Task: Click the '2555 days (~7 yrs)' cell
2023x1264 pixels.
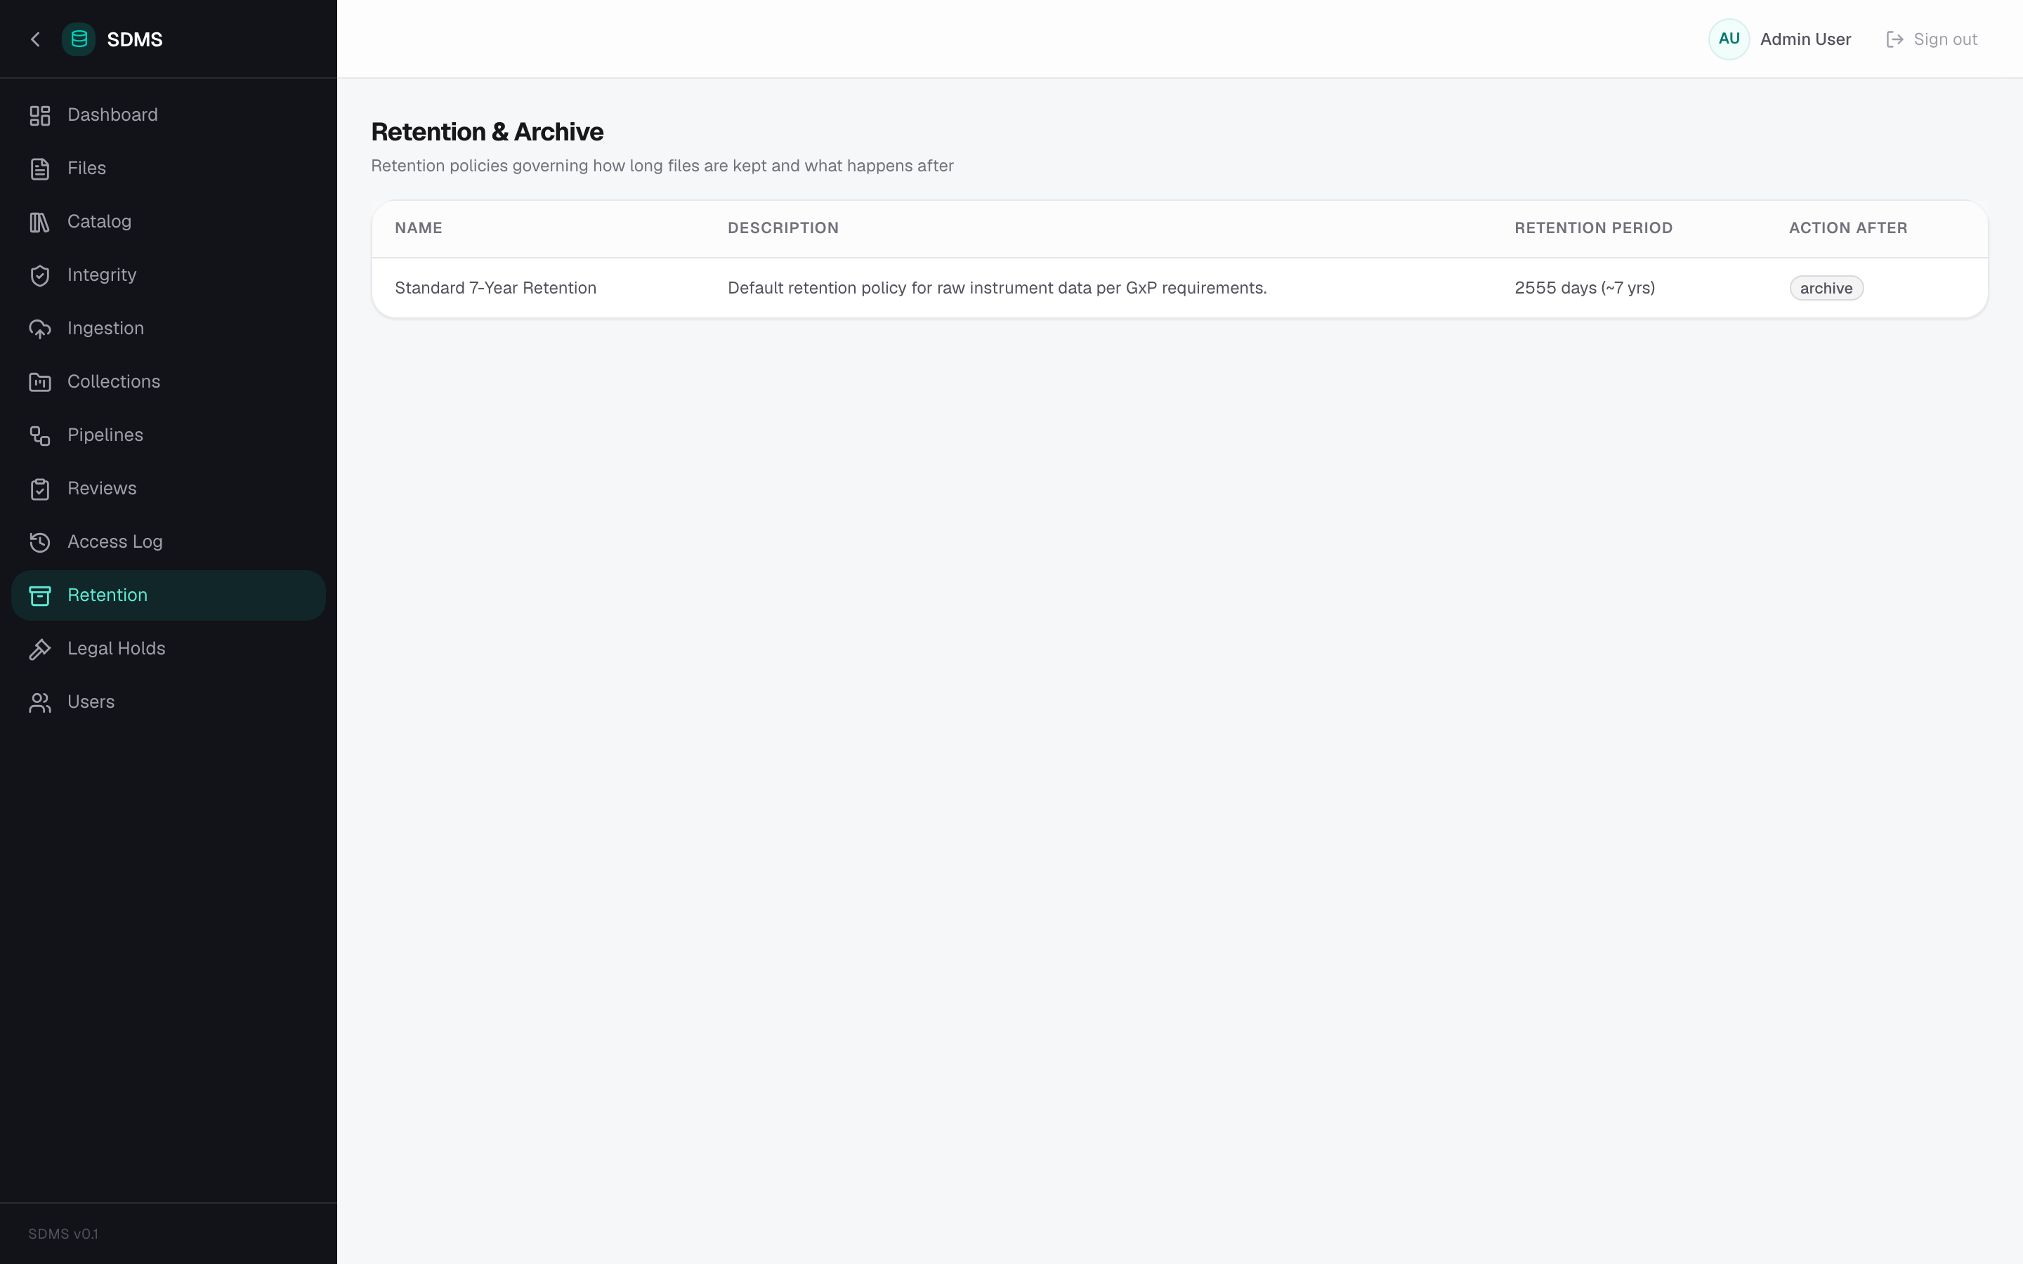Action: pos(1584,289)
